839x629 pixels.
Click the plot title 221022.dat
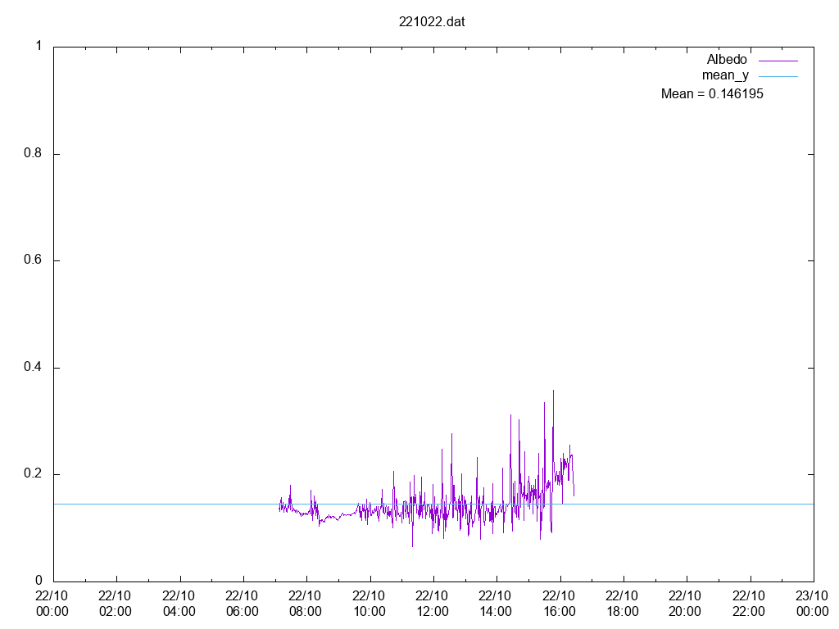(432, 22)
